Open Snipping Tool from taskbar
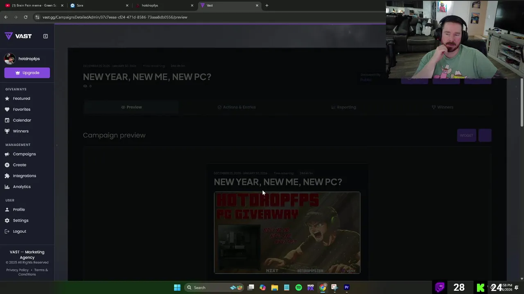 click(x=334, y=287)
